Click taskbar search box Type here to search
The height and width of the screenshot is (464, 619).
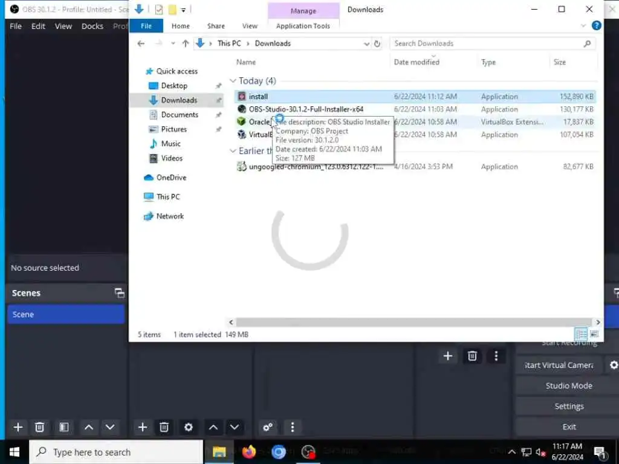(x=117, y=452)
